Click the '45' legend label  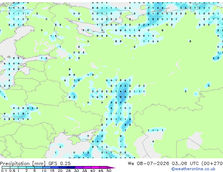[101, 171]
